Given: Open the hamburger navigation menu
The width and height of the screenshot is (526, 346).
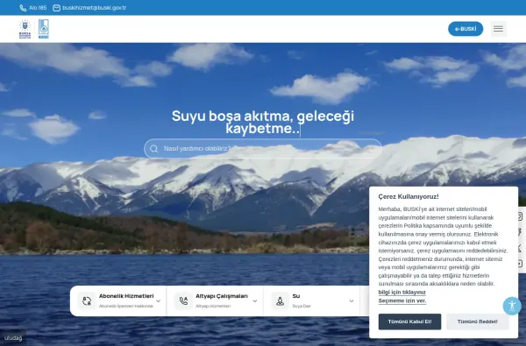Looking at the screenshot, I should tap(498, 29).
